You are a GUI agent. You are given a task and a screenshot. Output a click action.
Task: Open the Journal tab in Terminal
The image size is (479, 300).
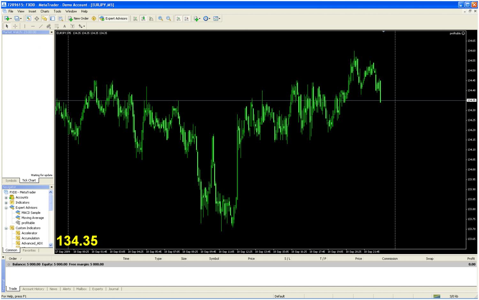click(x=113, y=289)
